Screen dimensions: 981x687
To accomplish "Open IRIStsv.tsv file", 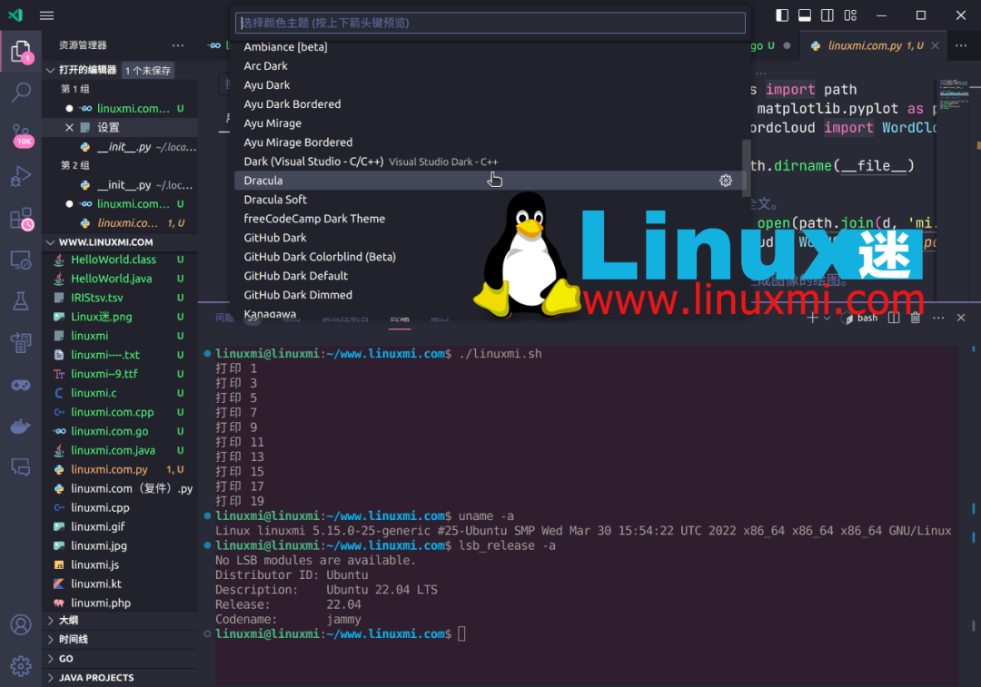I will coord(120,298).
